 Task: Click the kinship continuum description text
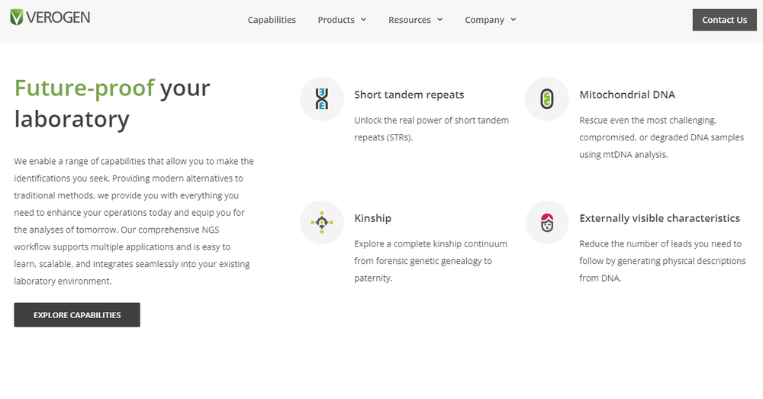430,261
